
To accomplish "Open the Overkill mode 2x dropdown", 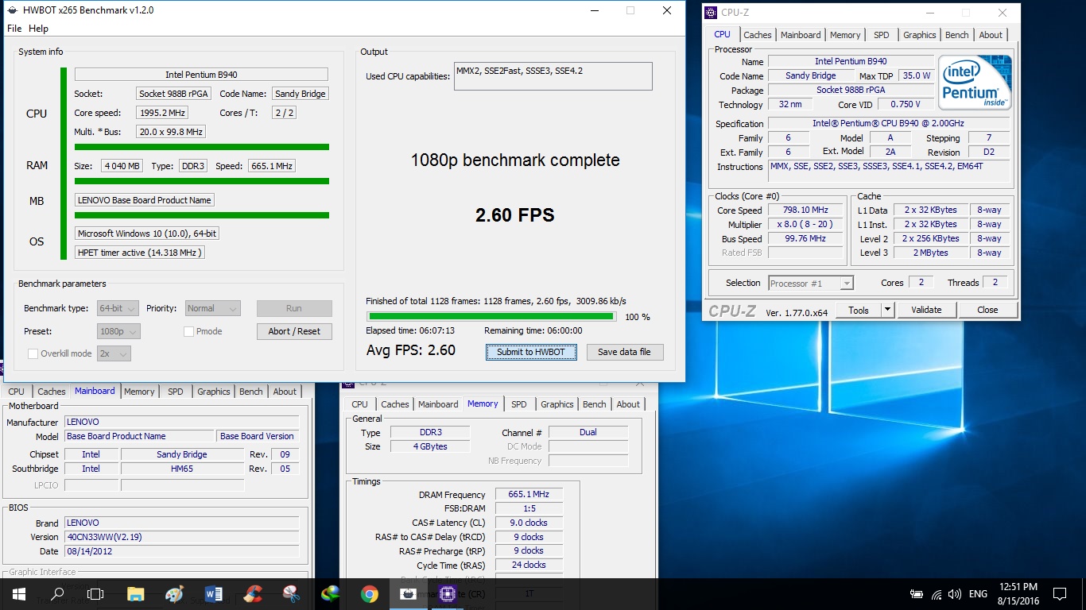I will [x=114, y=353].
